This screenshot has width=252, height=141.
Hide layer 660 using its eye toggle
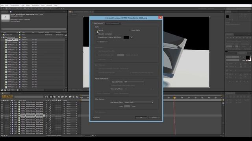2,105
